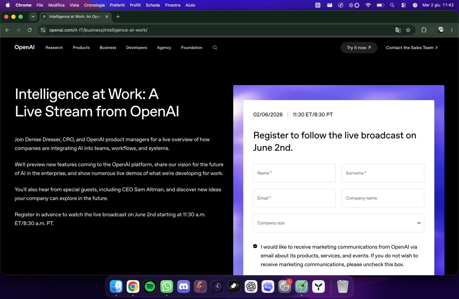The image size is (459, 299).
Task: Open the Preferiti menu
Action: point(117,5)
